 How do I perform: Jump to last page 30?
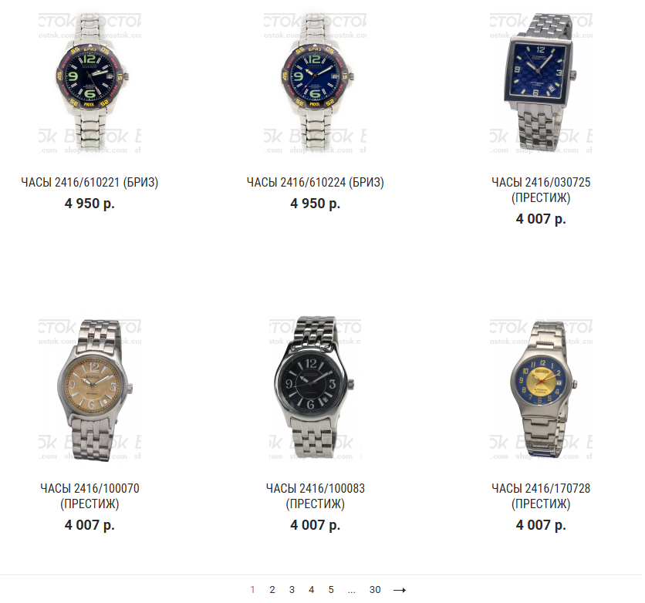pos(375,590)
